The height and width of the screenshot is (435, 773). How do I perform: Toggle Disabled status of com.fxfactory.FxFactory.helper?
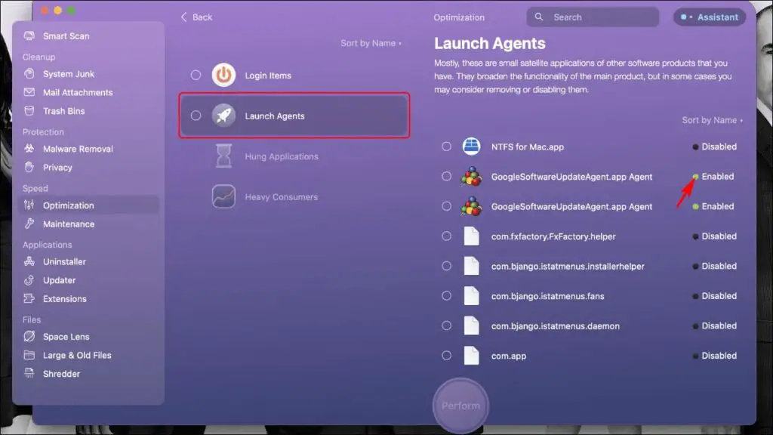tap(714, 236)
